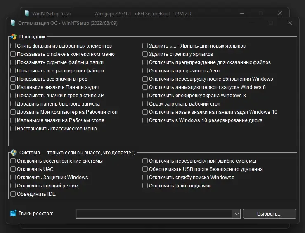Enable Отключить блокировку экрана Windows 8
The width and height of the screenshot is (305, 233).
pos(145,96)
